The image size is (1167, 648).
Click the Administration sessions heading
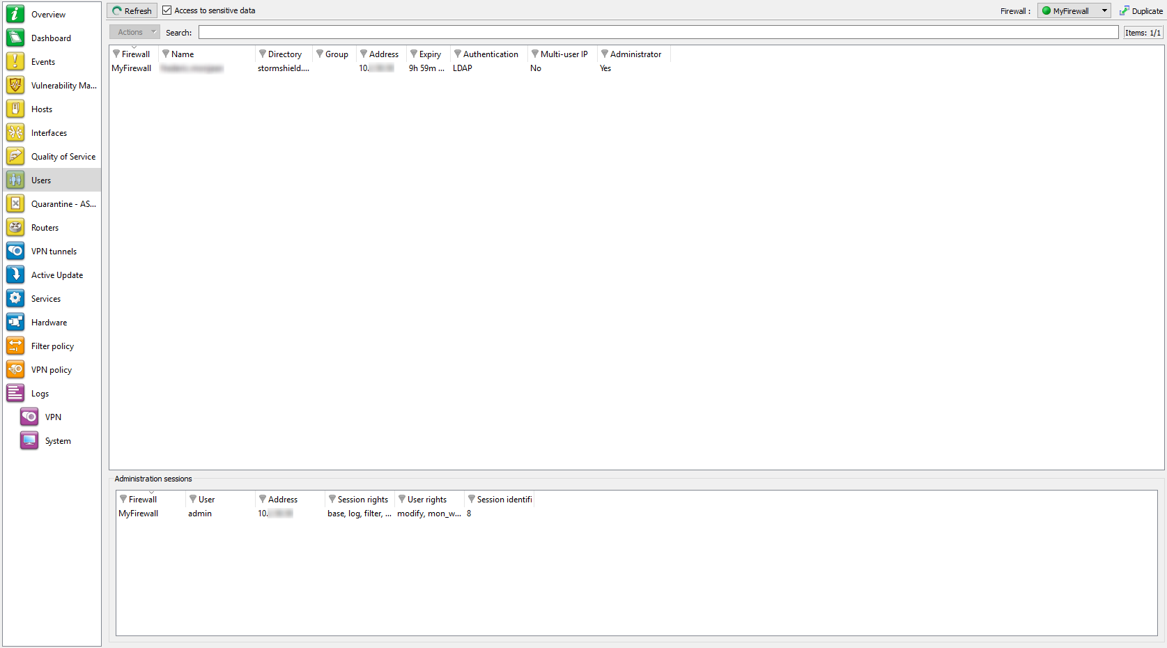coord(153,479)
